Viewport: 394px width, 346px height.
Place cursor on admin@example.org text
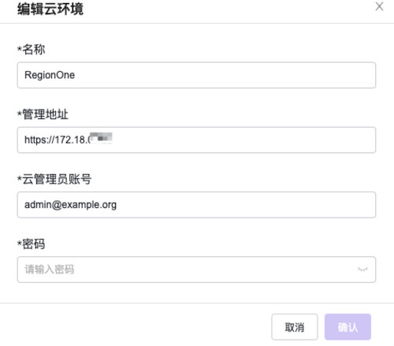pos(70,205)
